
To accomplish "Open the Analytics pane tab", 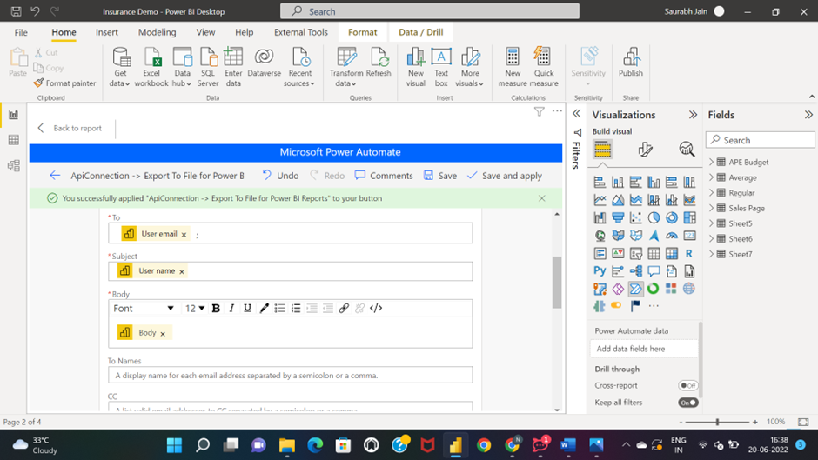I will pyautogui.click(x=687, y=150).
